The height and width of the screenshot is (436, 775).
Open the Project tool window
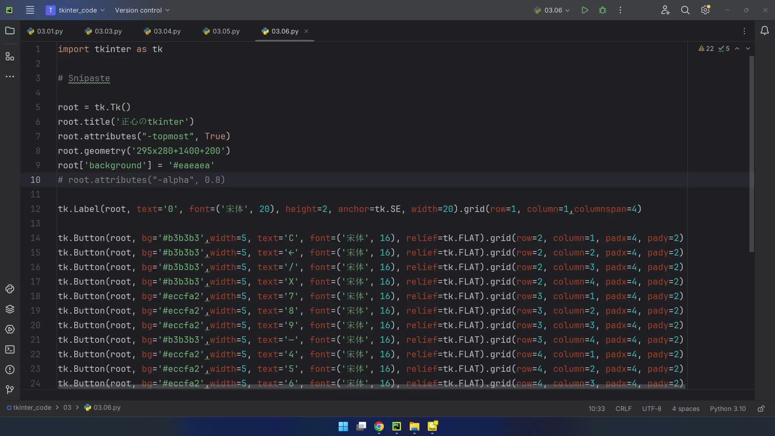10,31
